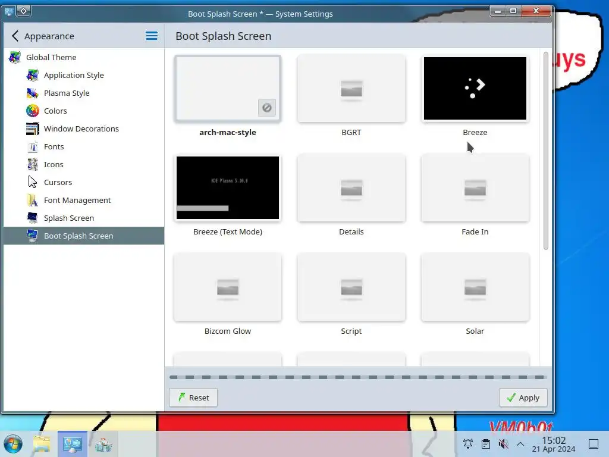The width and height of the screenshot is (609, 457).
Task: Click the Boot Splash Screen page heading
Action: click(224, 36)
